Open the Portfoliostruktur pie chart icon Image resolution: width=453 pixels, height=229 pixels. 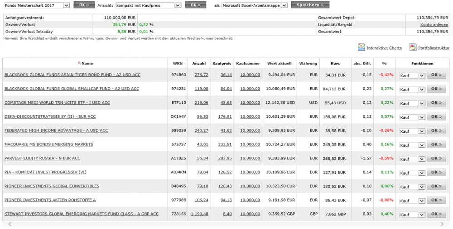click(x=413, y=47)
